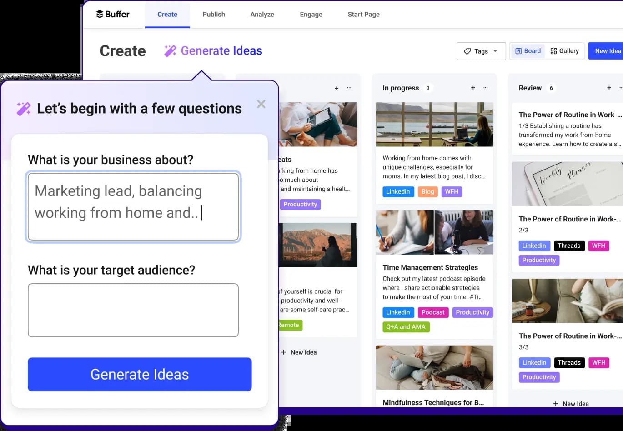Click WFH tag on the 3/3 card
The image size is (623, 431).
coord(598,362)
